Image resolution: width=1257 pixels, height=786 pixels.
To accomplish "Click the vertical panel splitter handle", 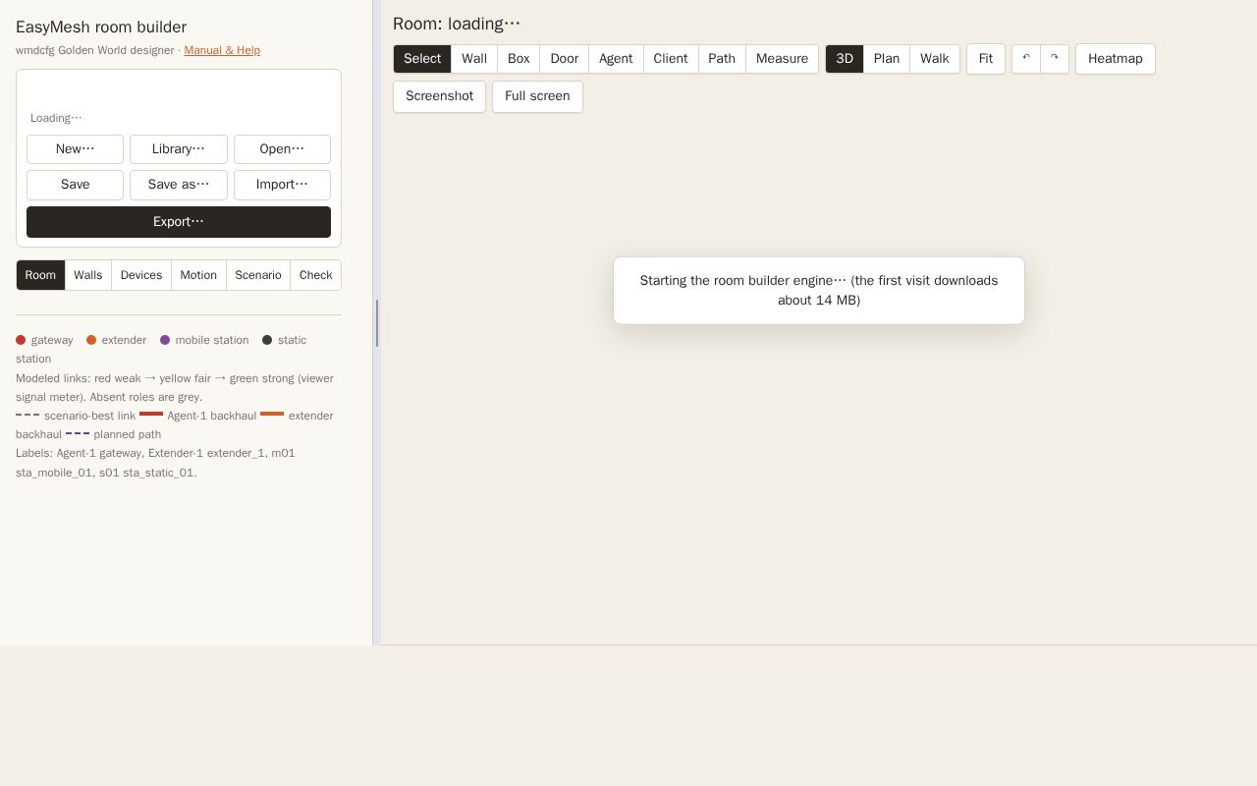I will [x=377, y=323].
